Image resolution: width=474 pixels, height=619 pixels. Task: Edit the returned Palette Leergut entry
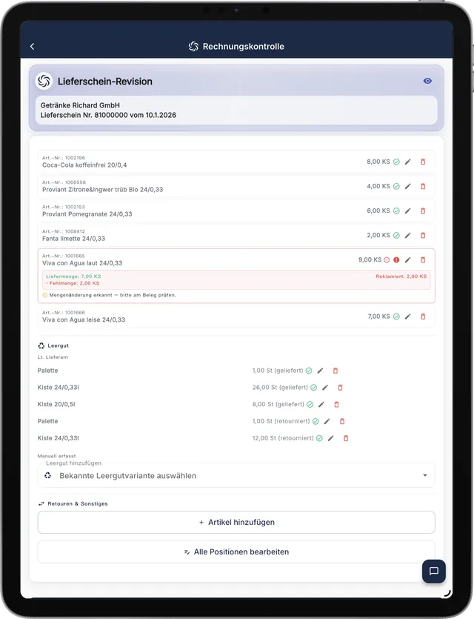[x=327, y=421]
